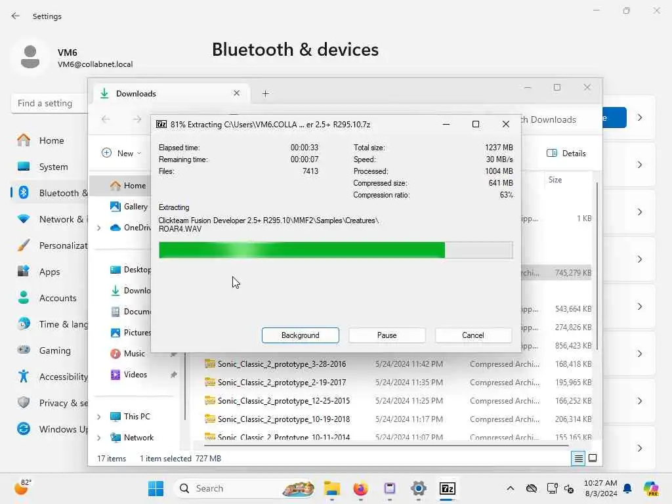
Task: Open the taskbar clock showing 10:27 AM
Action: click(600, 488)
